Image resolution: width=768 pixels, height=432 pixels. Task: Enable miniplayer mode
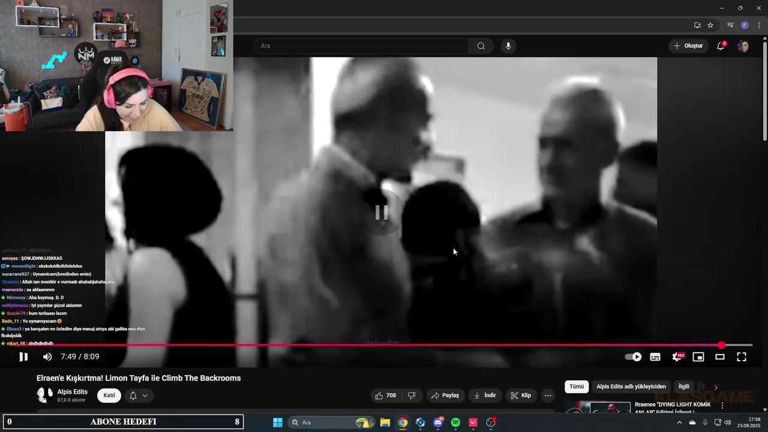[698, 356]
